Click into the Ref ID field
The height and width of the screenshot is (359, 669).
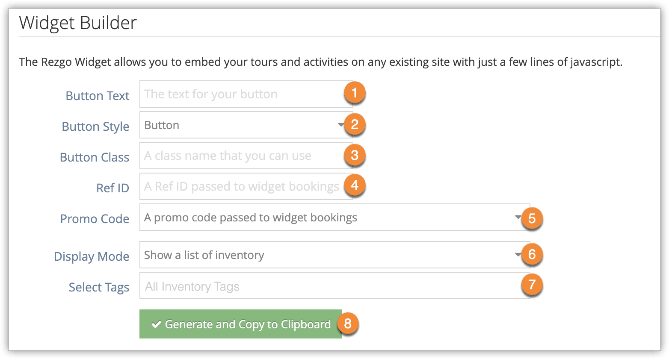(x=246, y=186)
